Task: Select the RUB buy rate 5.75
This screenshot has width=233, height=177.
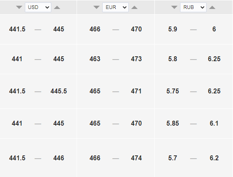Action: tap(173, 91)
